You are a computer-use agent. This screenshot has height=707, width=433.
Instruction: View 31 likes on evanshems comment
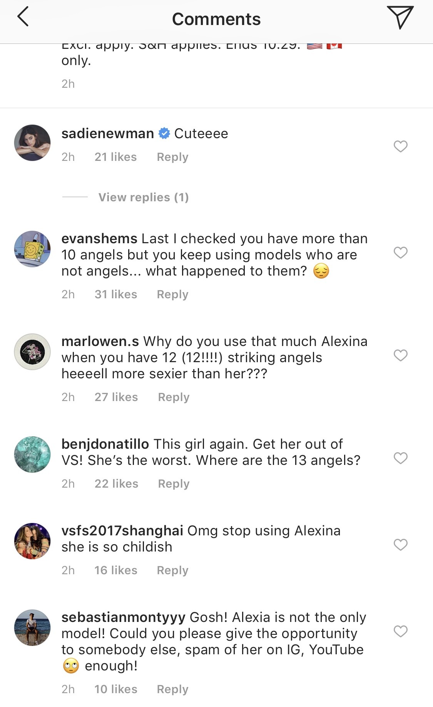click(x=116, y=294)
